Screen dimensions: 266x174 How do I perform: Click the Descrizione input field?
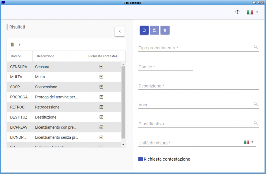tap(199, 86)
